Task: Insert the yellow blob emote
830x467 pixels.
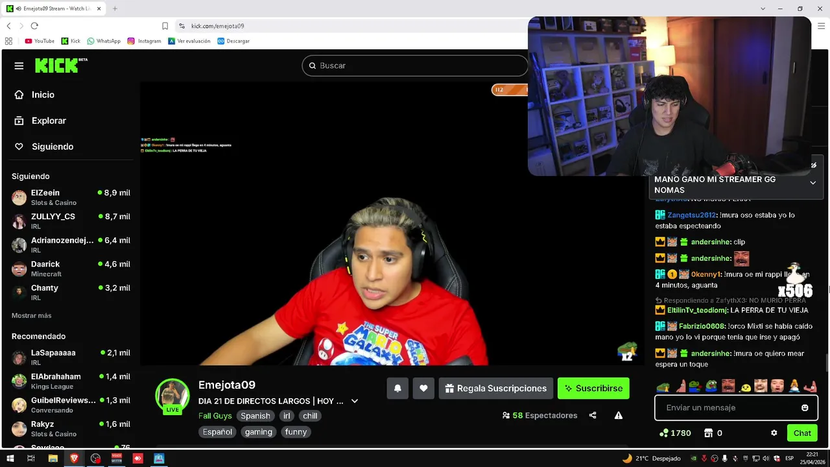Action: coord(745,387)
